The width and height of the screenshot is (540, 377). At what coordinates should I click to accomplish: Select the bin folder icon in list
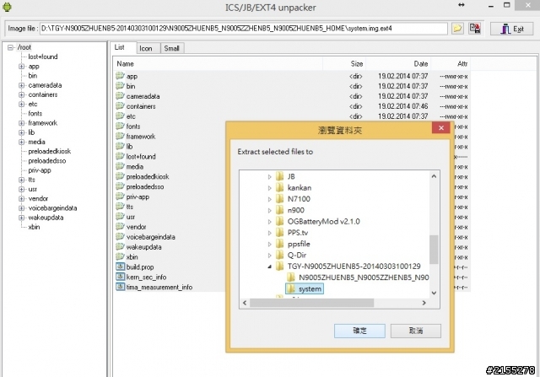pyautogui.click(x=120, y=86)
